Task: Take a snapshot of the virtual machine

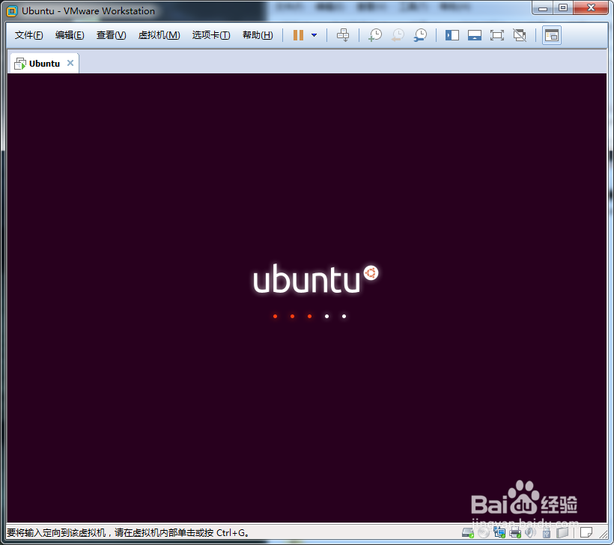Action: pyautogui.click(x=375, y=35)
